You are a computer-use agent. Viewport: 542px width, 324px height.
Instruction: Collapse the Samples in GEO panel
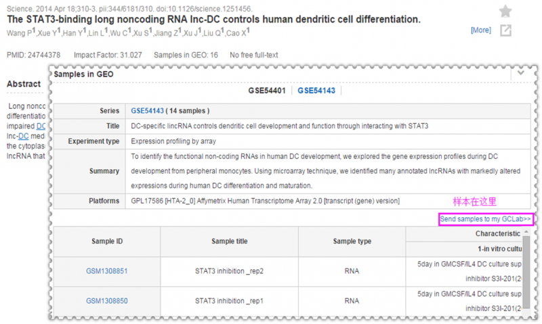point(521,73)
